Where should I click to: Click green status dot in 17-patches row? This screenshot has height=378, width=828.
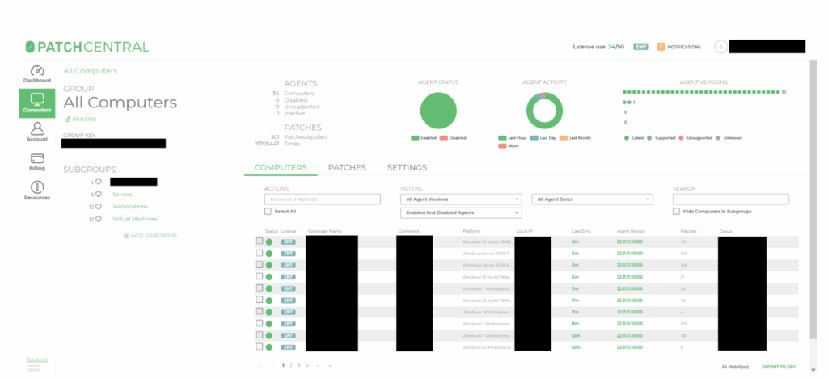[x=268, y=277]
